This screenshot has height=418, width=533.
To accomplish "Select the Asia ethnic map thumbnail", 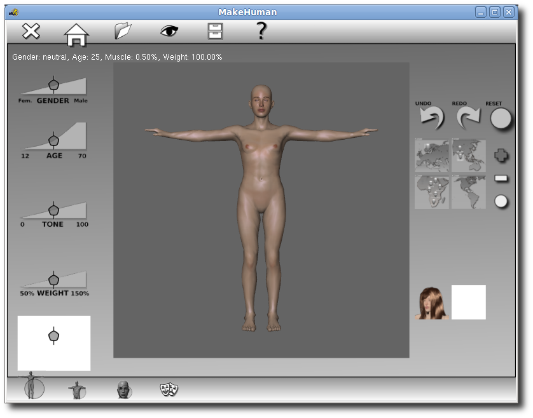I will pyautogui.click(x=468, y=156).
